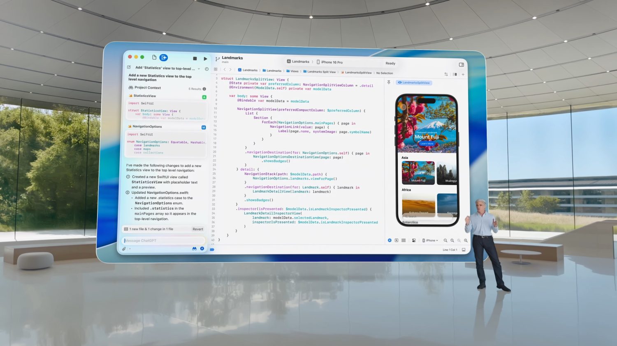The width and height of the screenshot is (617, 346).
Task: Click the attachment paperclip in the assistant composer
Action: point(123,248)
